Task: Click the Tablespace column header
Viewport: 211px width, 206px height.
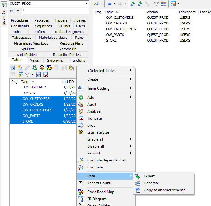Action: pyautogui.click(x=187, y=12)
